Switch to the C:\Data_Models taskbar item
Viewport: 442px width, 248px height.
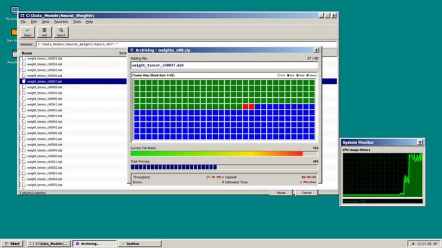point(48,244)
